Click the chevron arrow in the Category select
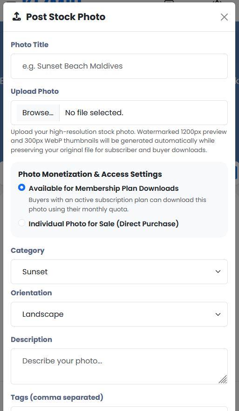The width and height of the screenshot is (239, 411). (218, 272)
